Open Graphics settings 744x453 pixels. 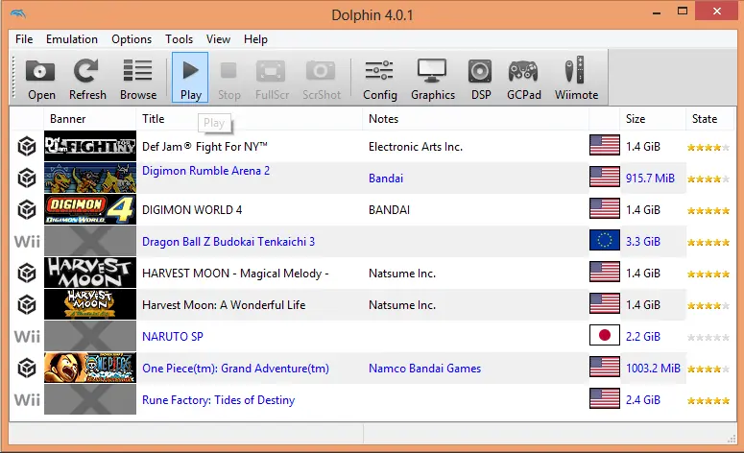pos(432,79)
